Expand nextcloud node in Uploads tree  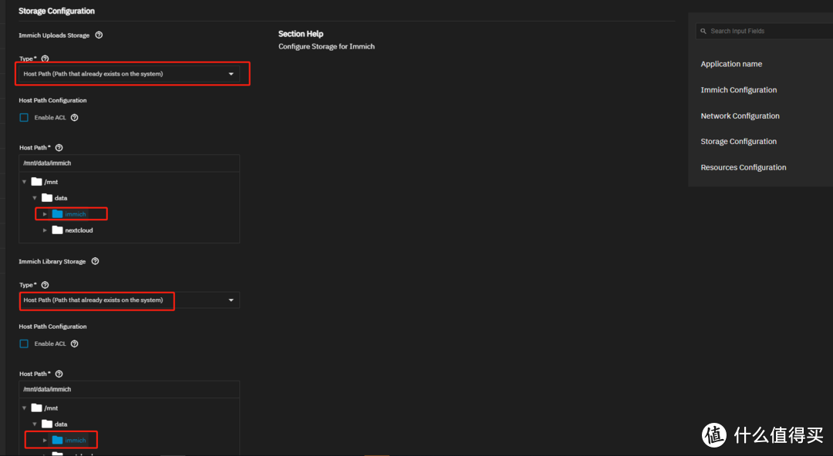[45, 230]
